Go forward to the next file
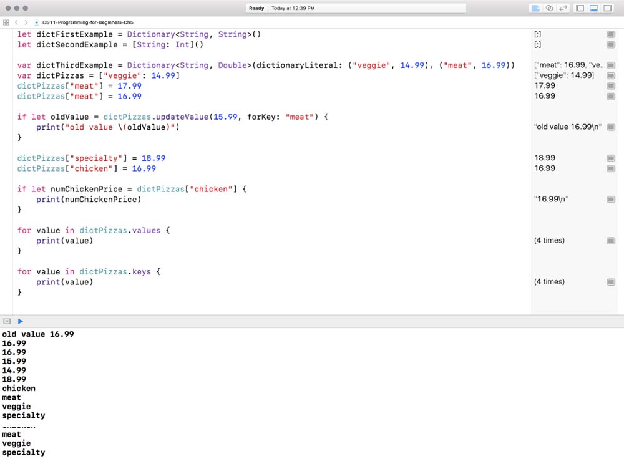 pyautogui.click(x=26, y=22)
